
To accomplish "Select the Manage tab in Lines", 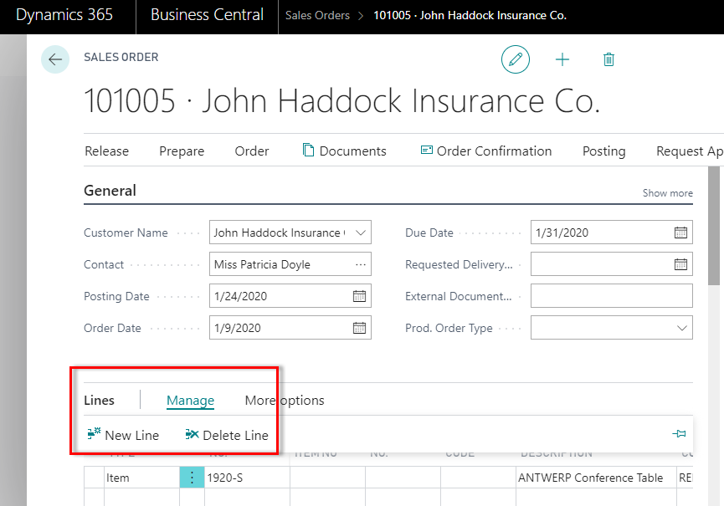I will 190,401.
